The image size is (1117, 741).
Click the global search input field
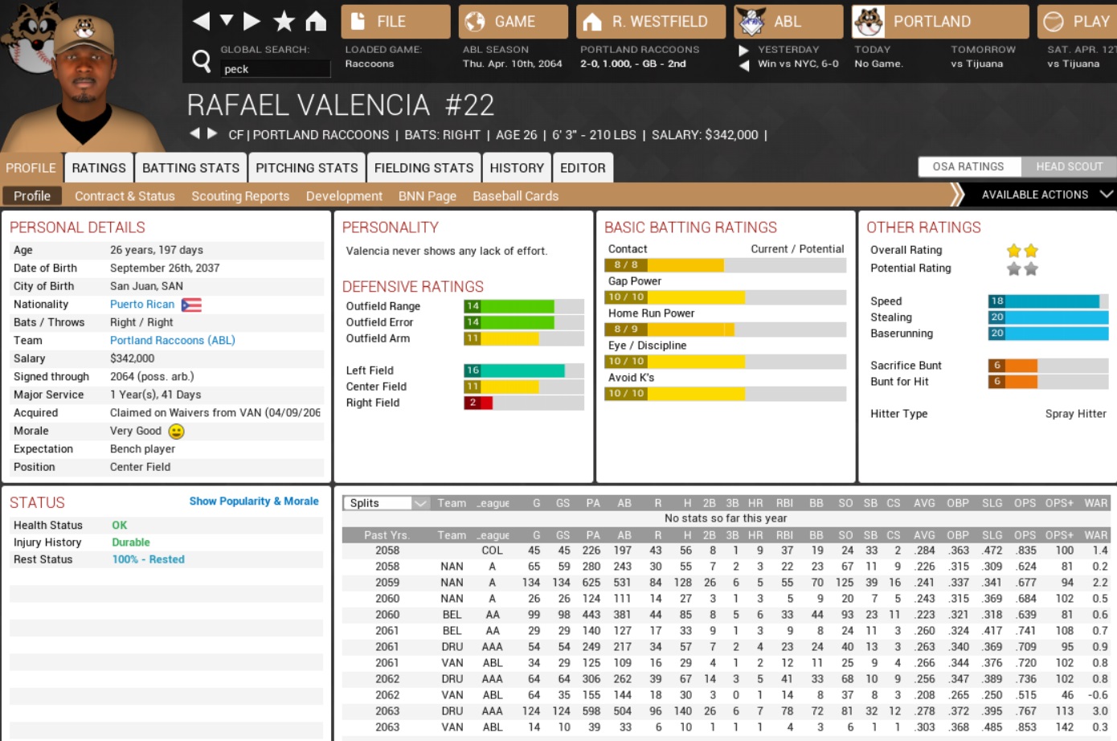275,69
